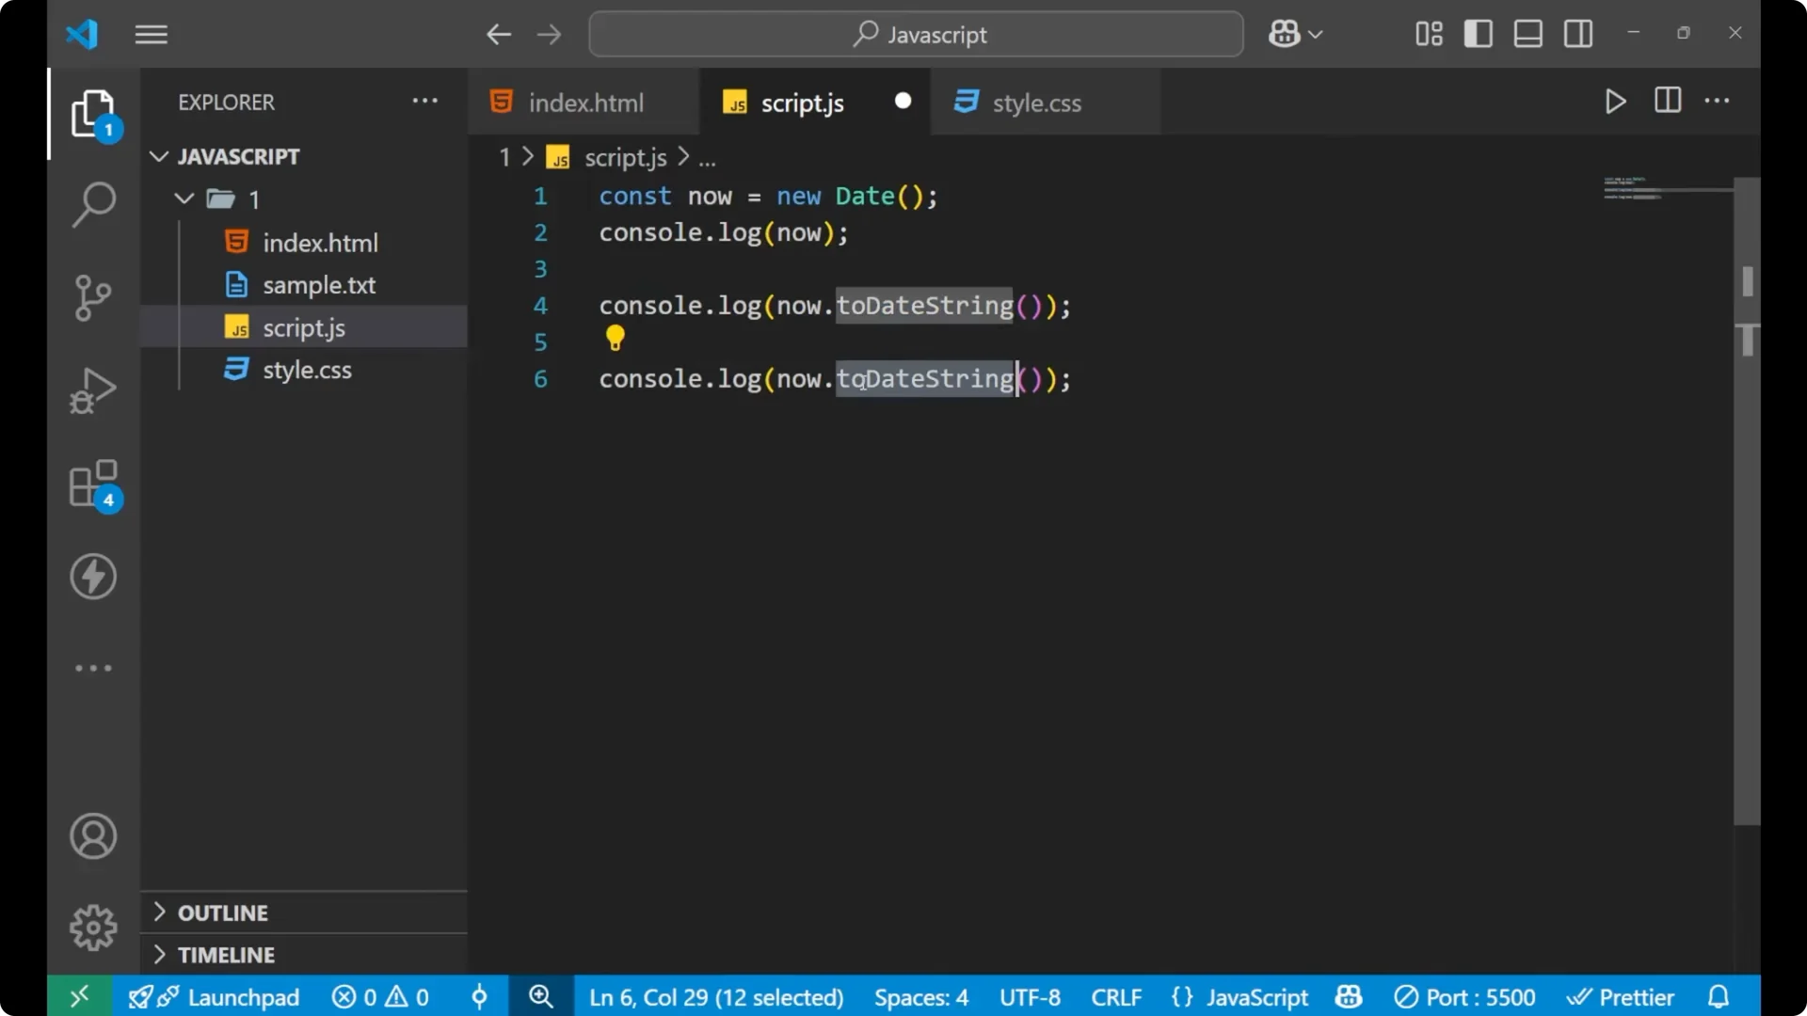This screenshot has height=1016, width=1807.
Task: Select the Run and Debug icon
Action: [93, 389]
